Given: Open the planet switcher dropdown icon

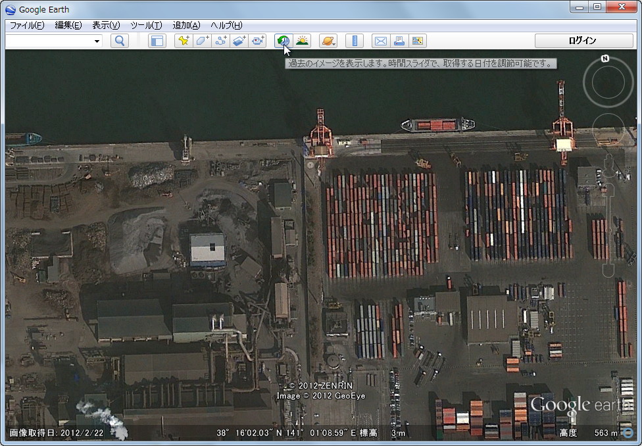Looking at the screenshot, I should [328, 41].
